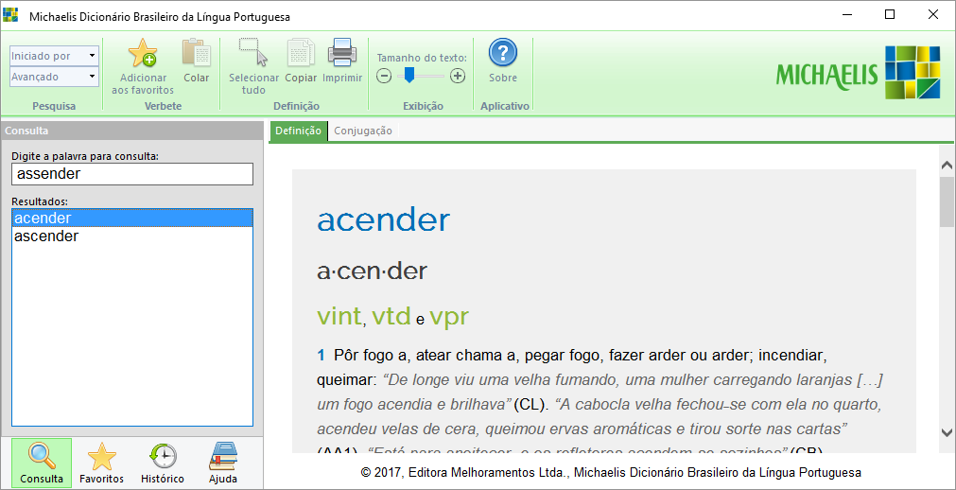Click the blue acender headword
Viewport: 956px width, 490px height.
[384, 220]
